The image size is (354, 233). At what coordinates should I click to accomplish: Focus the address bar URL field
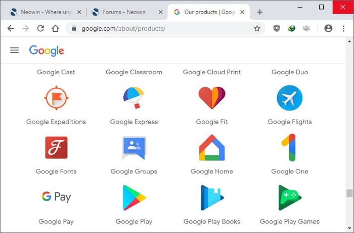(165, 28)
